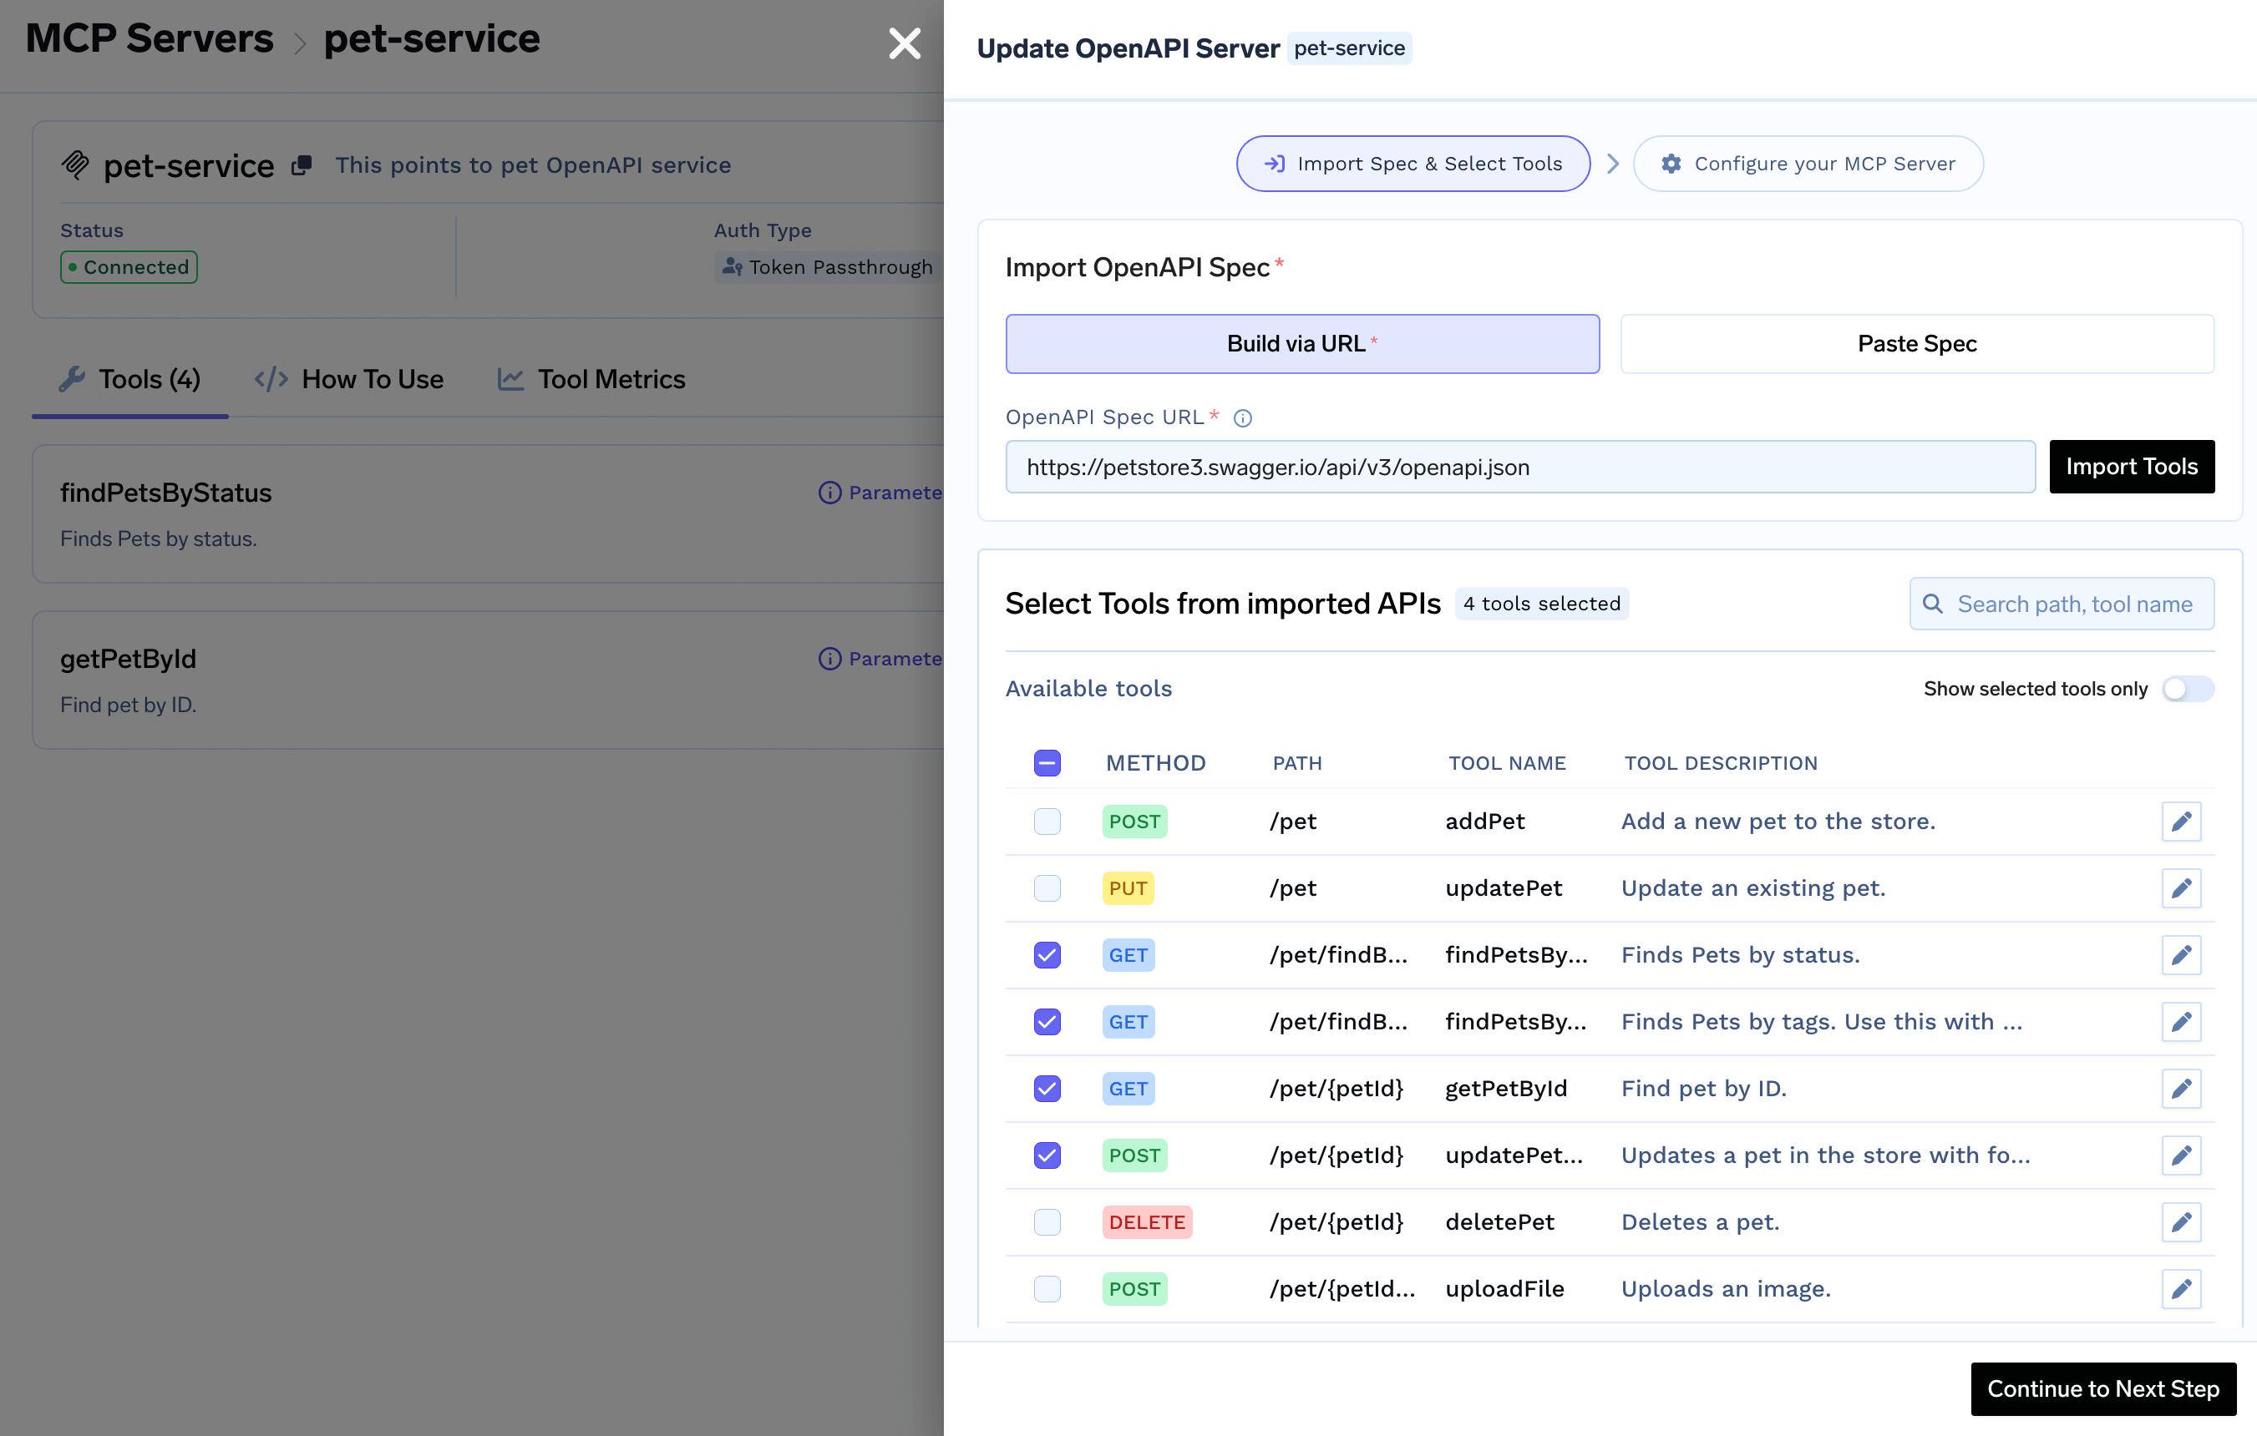Close the panel with X icon
This screenshot has height=1436, width=2257.
(904, 43)
